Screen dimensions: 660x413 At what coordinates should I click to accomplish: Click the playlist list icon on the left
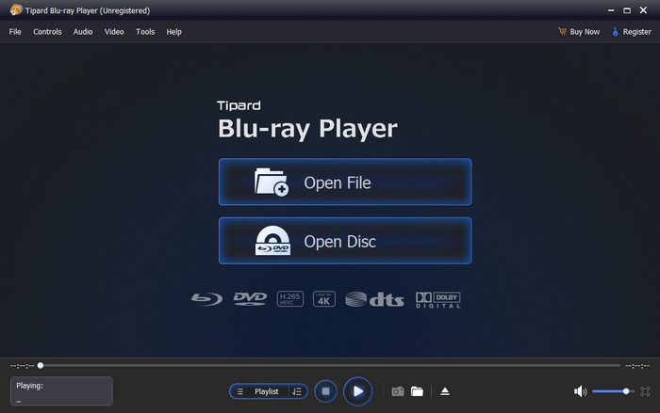[x=240, y=391]
